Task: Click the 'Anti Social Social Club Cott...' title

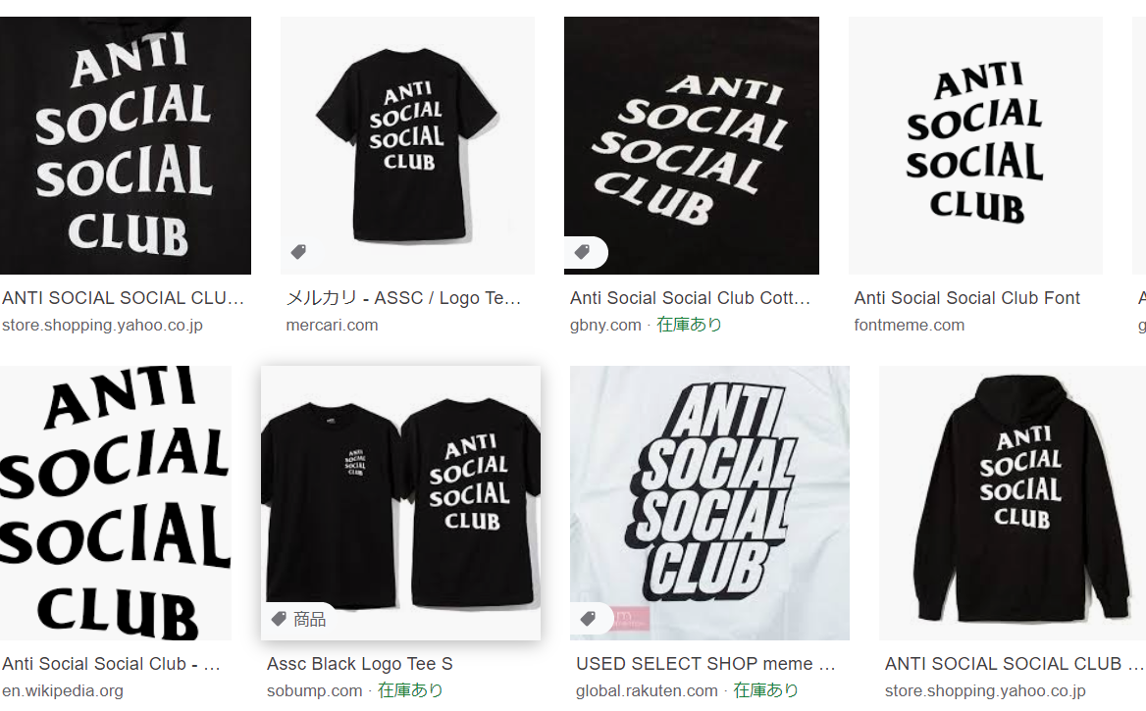Action: 690,298
